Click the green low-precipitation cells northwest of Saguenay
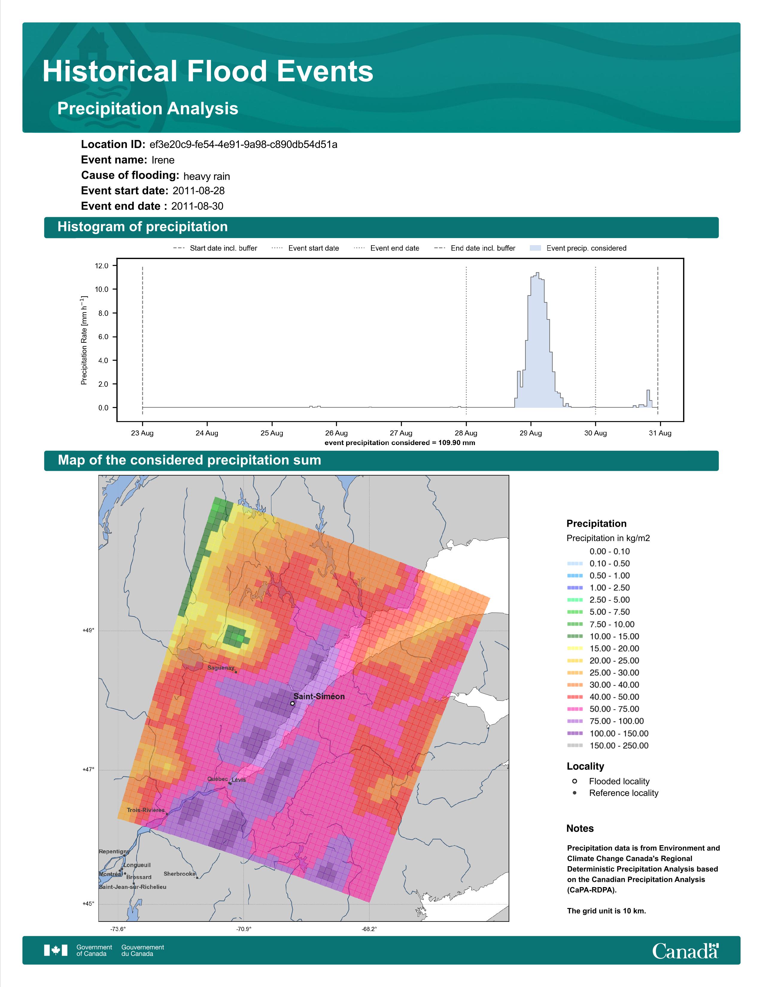Viewport: 763px width, 987px height. click(236, 636)
